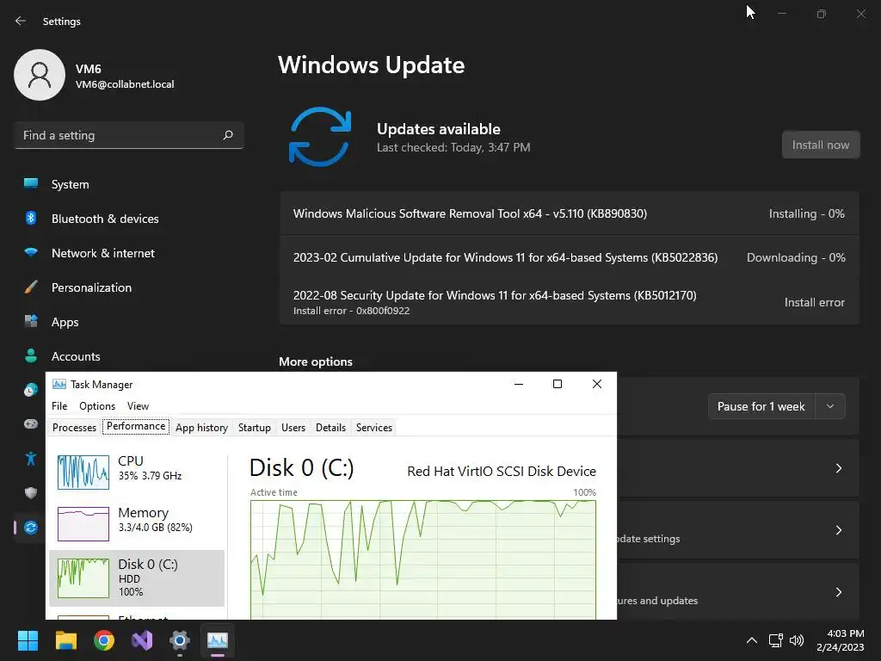Click the Malicious Software Removal Tool update row
Screen dimensions: 881x661
pos(570,213)
